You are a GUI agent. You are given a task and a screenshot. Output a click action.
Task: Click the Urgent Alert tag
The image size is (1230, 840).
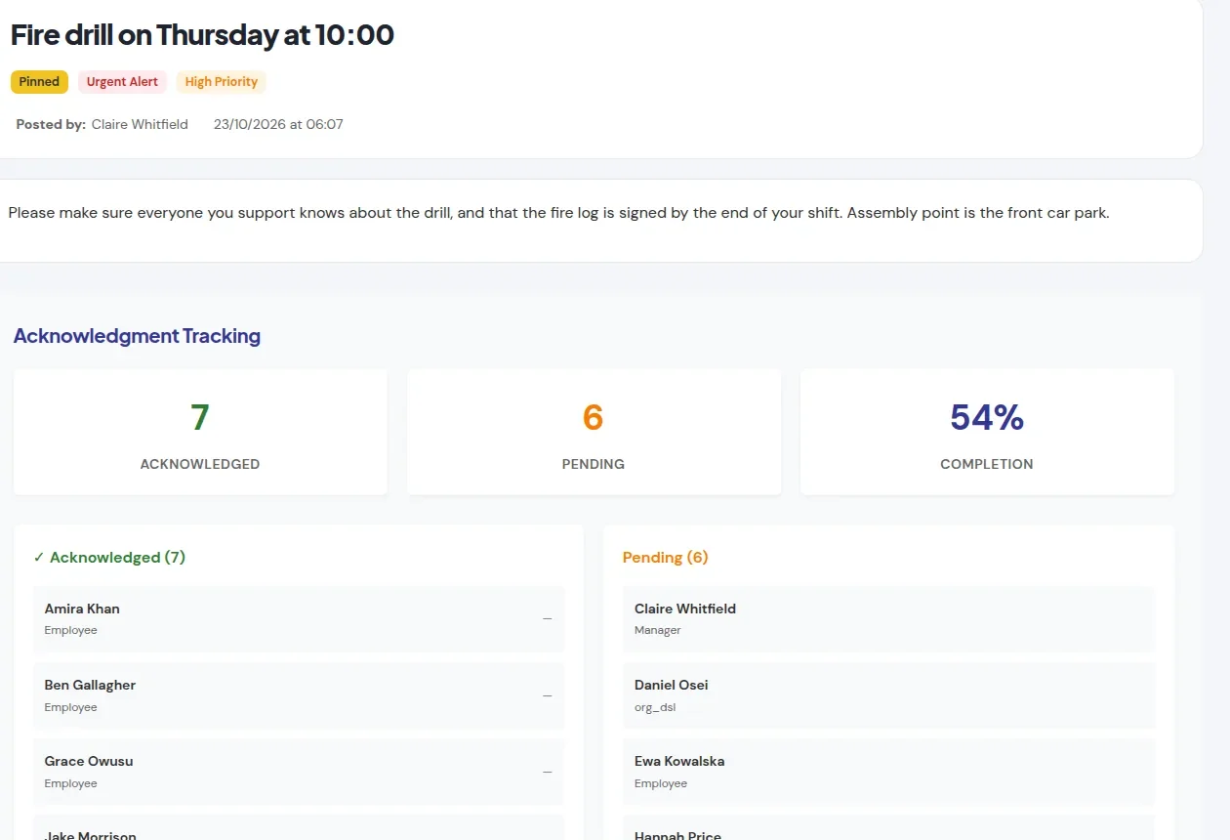(x=122, y=82)
